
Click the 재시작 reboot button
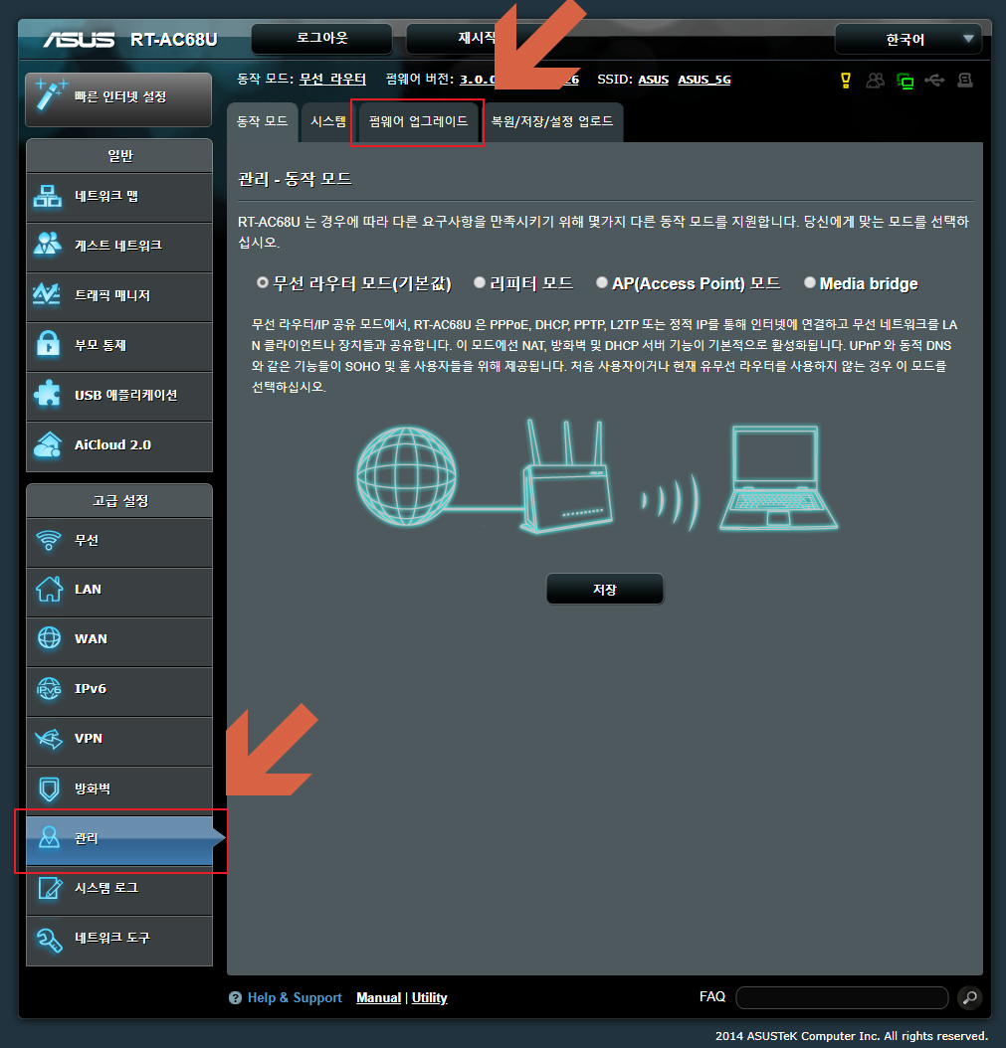[x=477, y=38]
